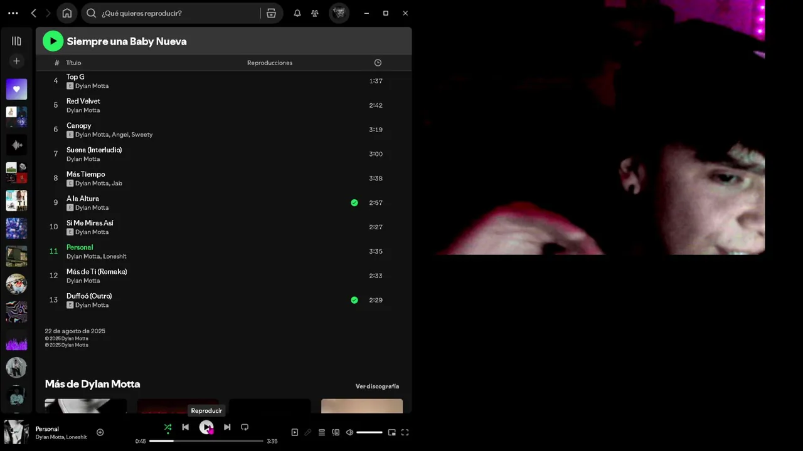The image size is (803, 451).
Task: Toggle saved checkmark for Duffoó (Outro)
Action: pos(354,300)
